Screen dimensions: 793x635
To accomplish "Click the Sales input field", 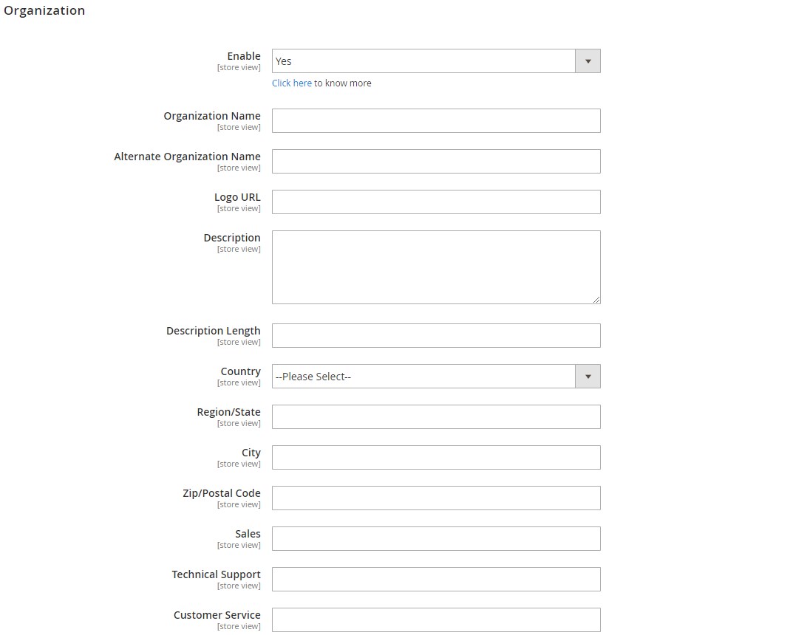I will [436, 538].
